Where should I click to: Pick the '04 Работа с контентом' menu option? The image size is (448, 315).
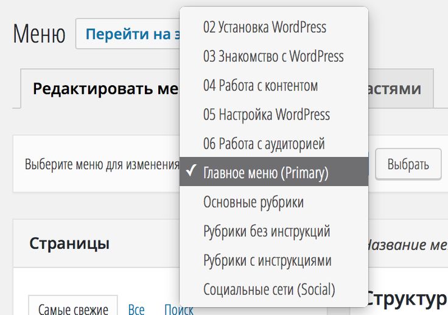coord(260,86)
